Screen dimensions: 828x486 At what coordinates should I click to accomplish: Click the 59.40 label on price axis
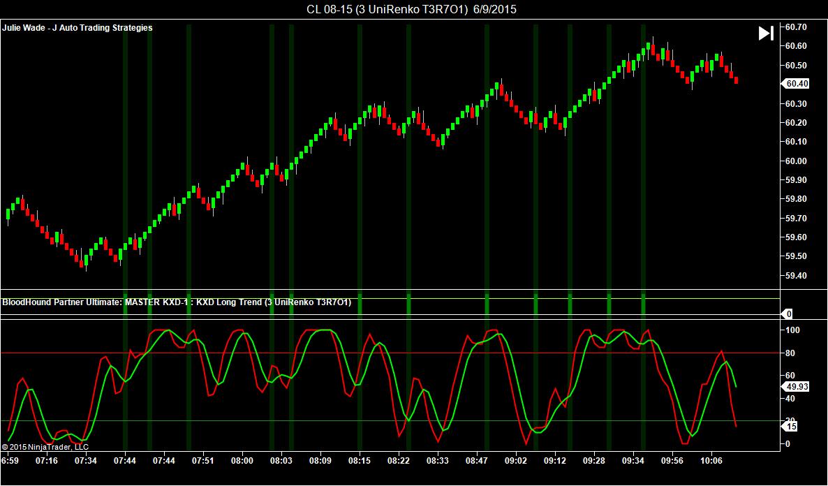[x=796, y=276]
